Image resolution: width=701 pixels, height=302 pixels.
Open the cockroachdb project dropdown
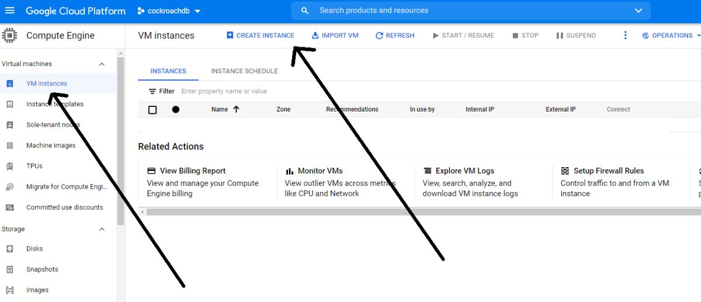click(169, 11)
